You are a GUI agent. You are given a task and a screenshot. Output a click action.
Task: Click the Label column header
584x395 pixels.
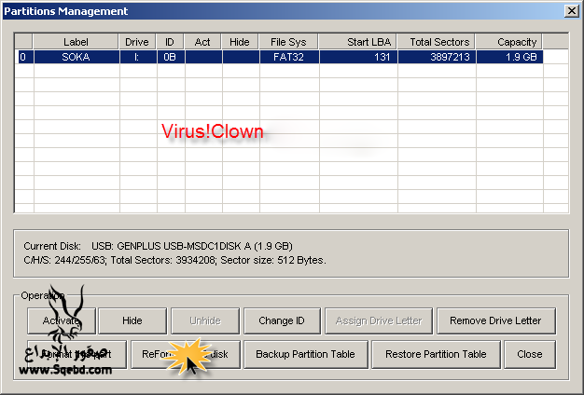pos(75,42)
